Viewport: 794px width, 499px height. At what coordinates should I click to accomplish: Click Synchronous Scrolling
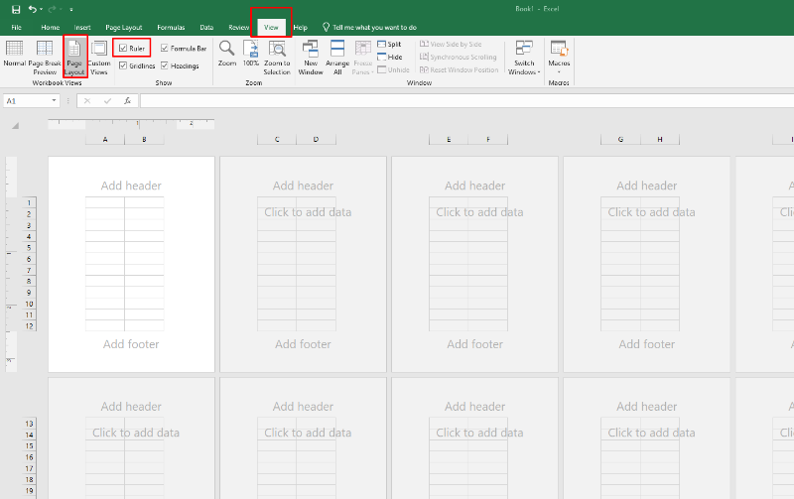459,58
